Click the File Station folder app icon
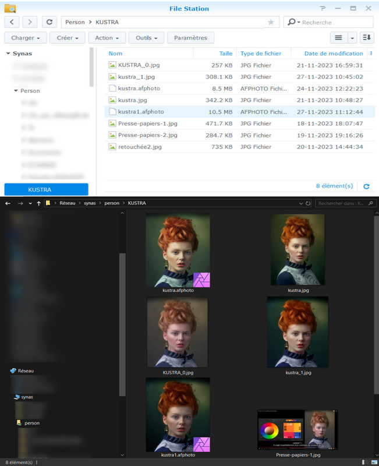The image size is (379, 466). (10, 8)
